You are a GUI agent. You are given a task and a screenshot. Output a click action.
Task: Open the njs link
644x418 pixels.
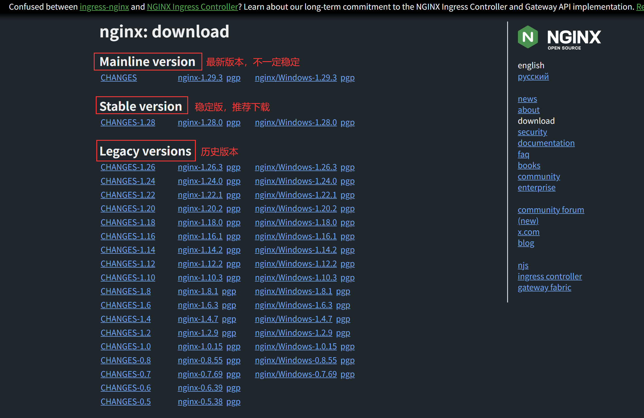click(x=523, y=265)
